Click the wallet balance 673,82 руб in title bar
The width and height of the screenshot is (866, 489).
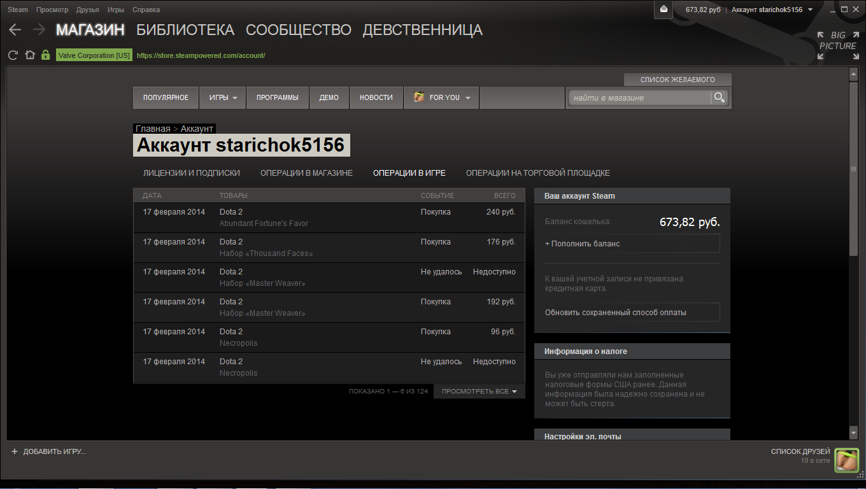point(703,10)
